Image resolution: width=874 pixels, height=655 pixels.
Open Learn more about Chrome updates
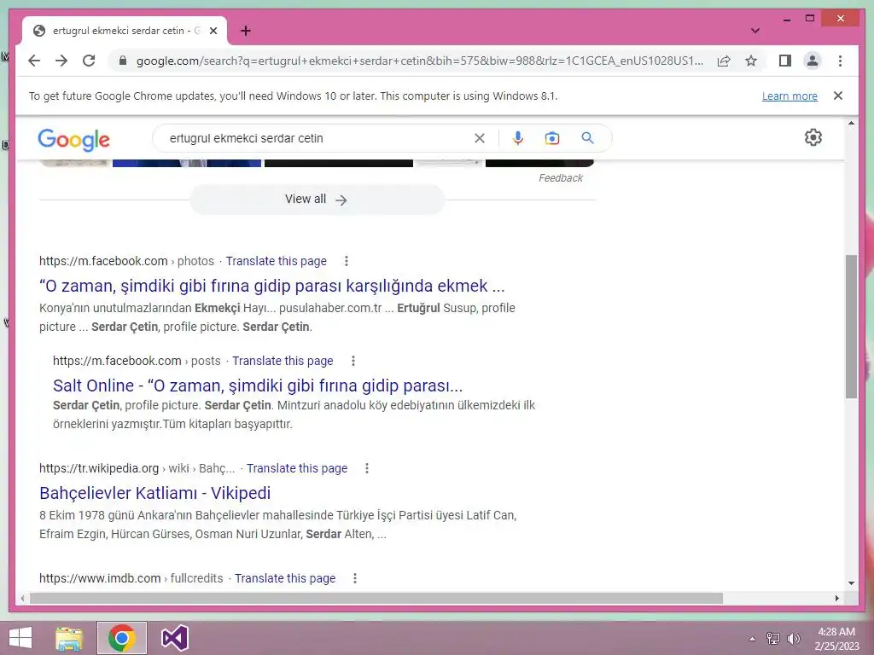790,96
